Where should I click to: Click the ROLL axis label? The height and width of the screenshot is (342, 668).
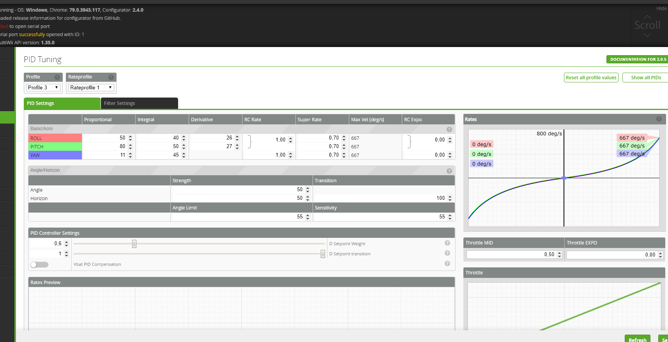55,138
